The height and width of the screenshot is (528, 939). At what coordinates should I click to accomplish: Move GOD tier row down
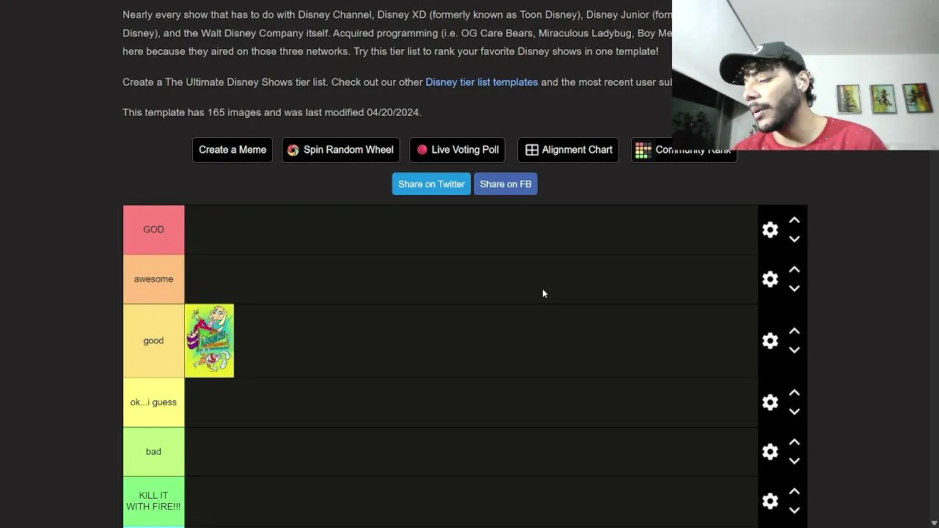[x=794, y=239]
